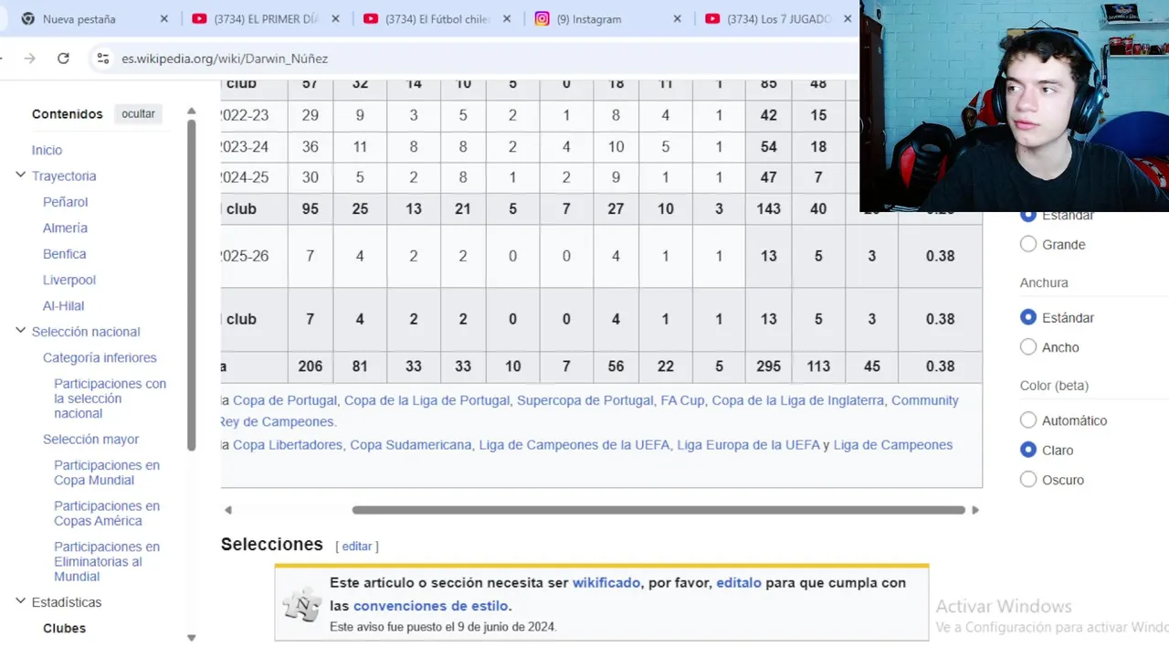1169x658 pixels.
Task: Open the Copa Libertadores link
Action: (288, 445)
